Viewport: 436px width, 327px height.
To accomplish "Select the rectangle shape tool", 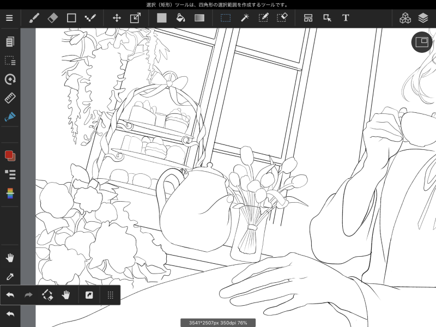I will (71, 18).
